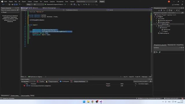Toggle the 1 Ошибка filter button
Image resolution: width=185 pixels, height=104 pixels.
pos(40,81)
